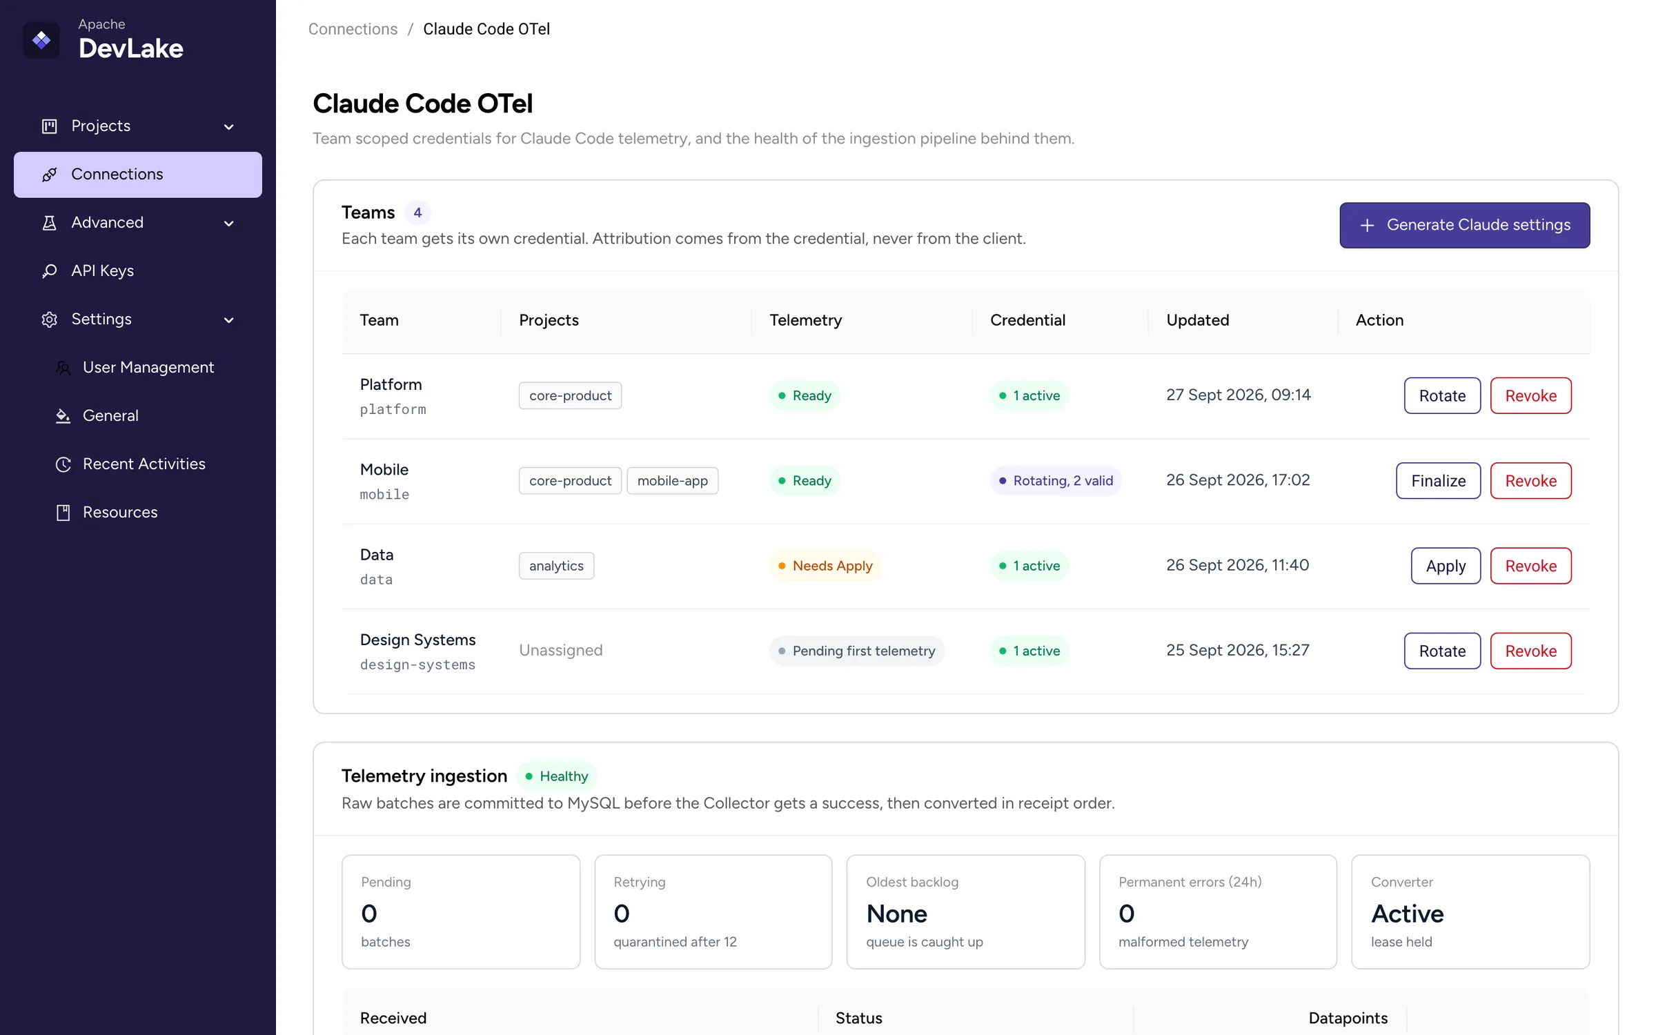This screenshot has height=1035, width=1656.
Task: Click the Projects board icon in sidebar
Action: tap(50, 126)
